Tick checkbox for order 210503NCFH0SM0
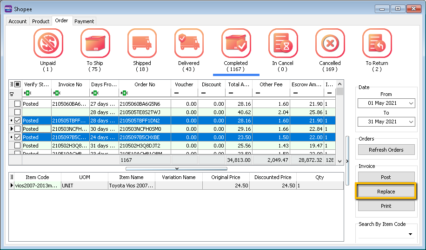426x250 pixels. (18, 129)
